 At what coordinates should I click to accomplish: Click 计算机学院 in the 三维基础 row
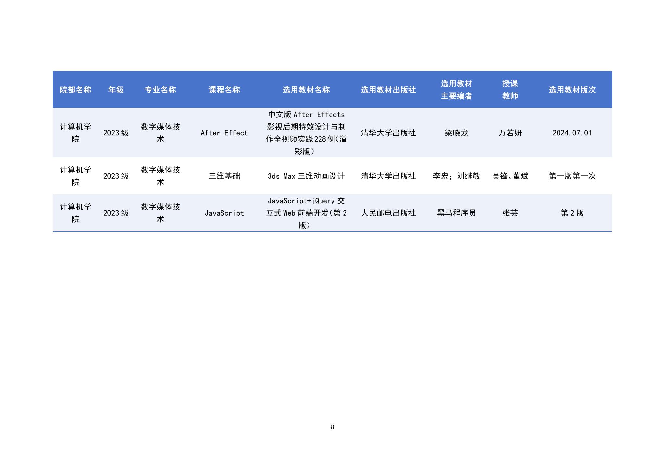point(75,176)
